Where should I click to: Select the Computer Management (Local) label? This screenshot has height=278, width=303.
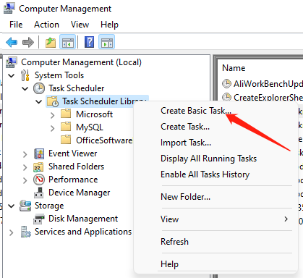(x=81, y=62)
